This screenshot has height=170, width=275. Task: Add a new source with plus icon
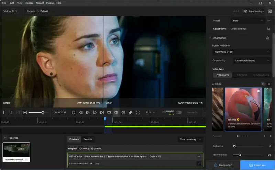[x=5, y=138]
